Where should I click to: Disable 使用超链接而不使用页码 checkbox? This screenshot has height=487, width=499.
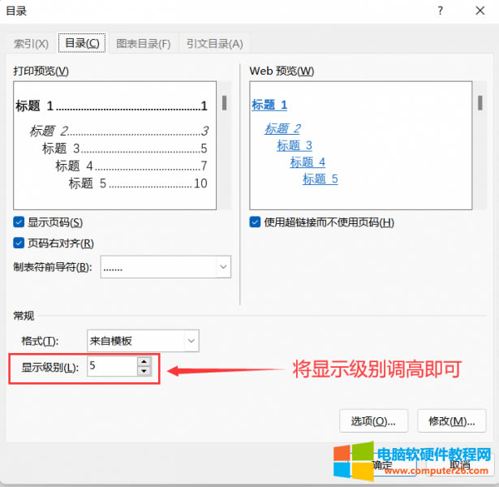256,222
